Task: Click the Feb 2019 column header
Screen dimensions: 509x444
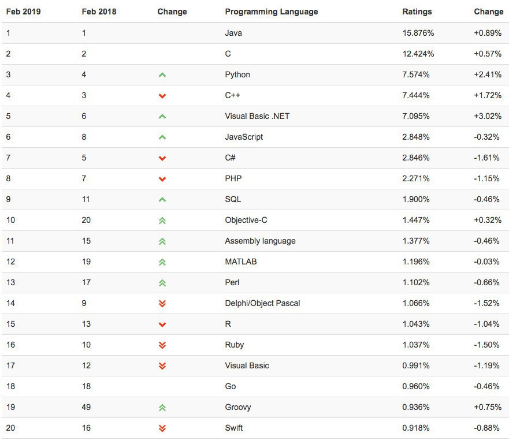Action: click(23, 12)
